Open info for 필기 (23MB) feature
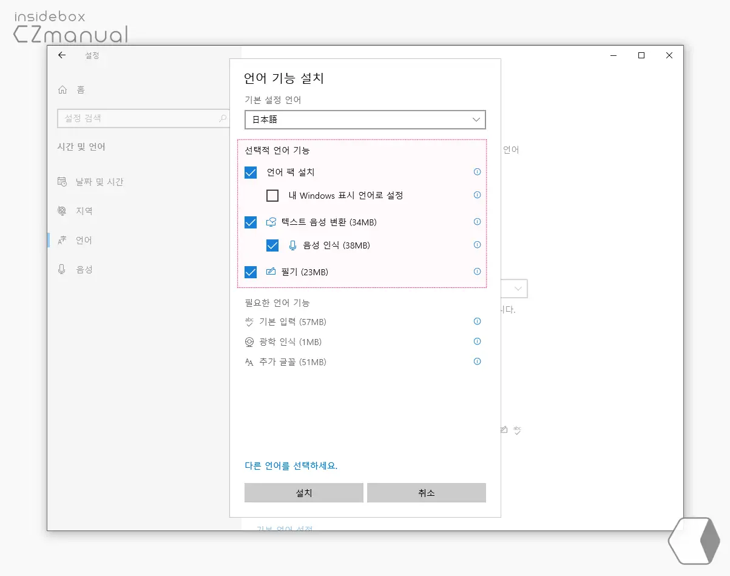Image resolution: width=730 pixels, height=576 pixels. point(477,272)
